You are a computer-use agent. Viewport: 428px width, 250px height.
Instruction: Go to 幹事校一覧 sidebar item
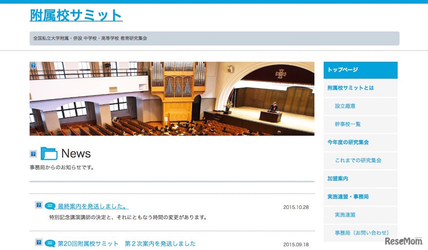(x=348, y=124)
